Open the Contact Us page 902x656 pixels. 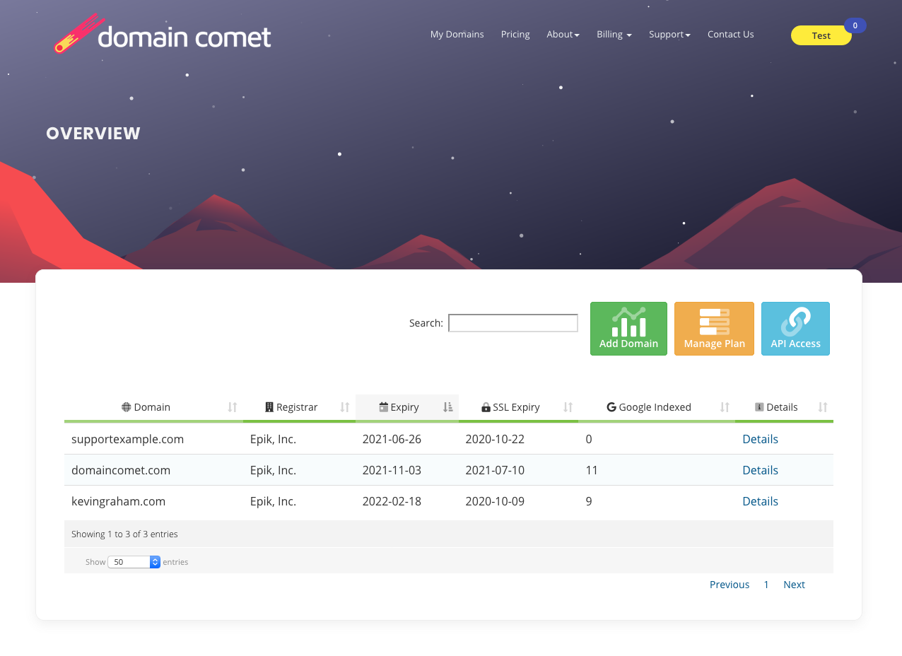click(730, 34)
